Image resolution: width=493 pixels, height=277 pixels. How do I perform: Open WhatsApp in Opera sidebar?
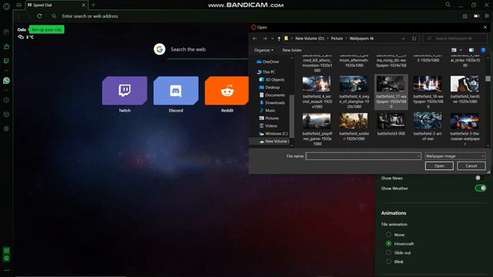pyautogui.click(x=6, y=81)
